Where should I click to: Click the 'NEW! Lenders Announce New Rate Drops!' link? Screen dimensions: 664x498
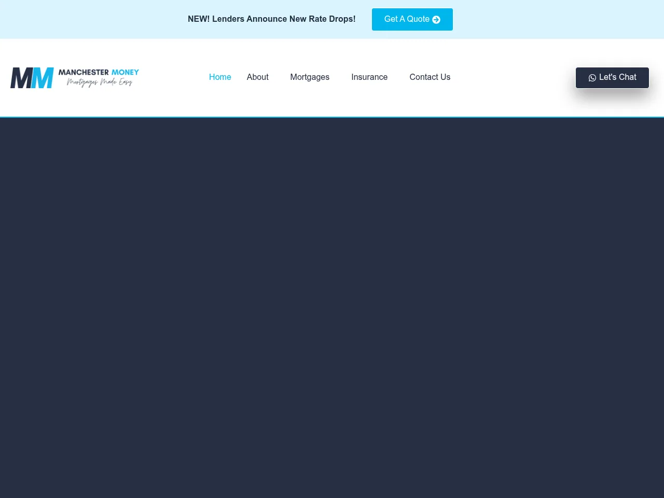(271, 19)
